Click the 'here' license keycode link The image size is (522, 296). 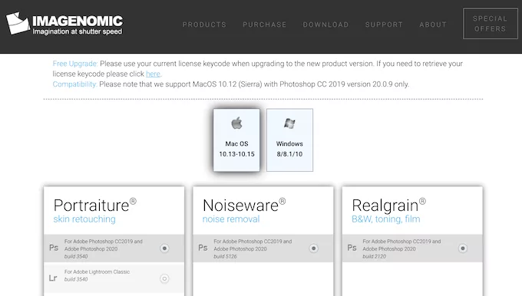pos(153,74)
